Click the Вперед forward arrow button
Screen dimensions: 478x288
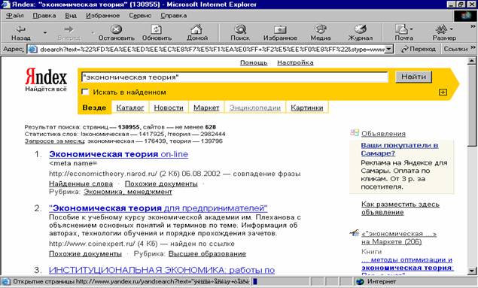(69, 33)
